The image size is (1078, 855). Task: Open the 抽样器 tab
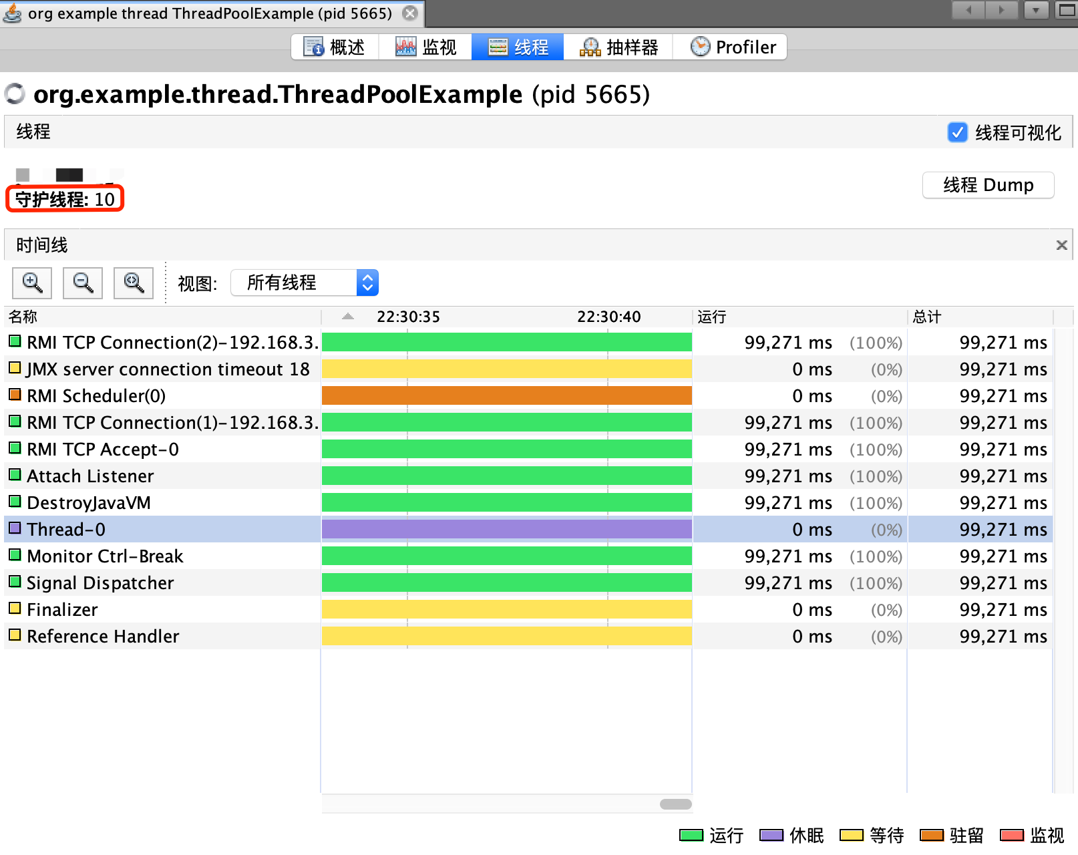[618, 47]
